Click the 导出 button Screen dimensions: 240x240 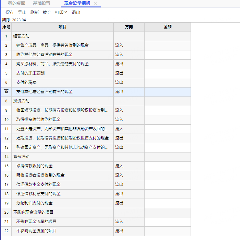coord(22,12)
